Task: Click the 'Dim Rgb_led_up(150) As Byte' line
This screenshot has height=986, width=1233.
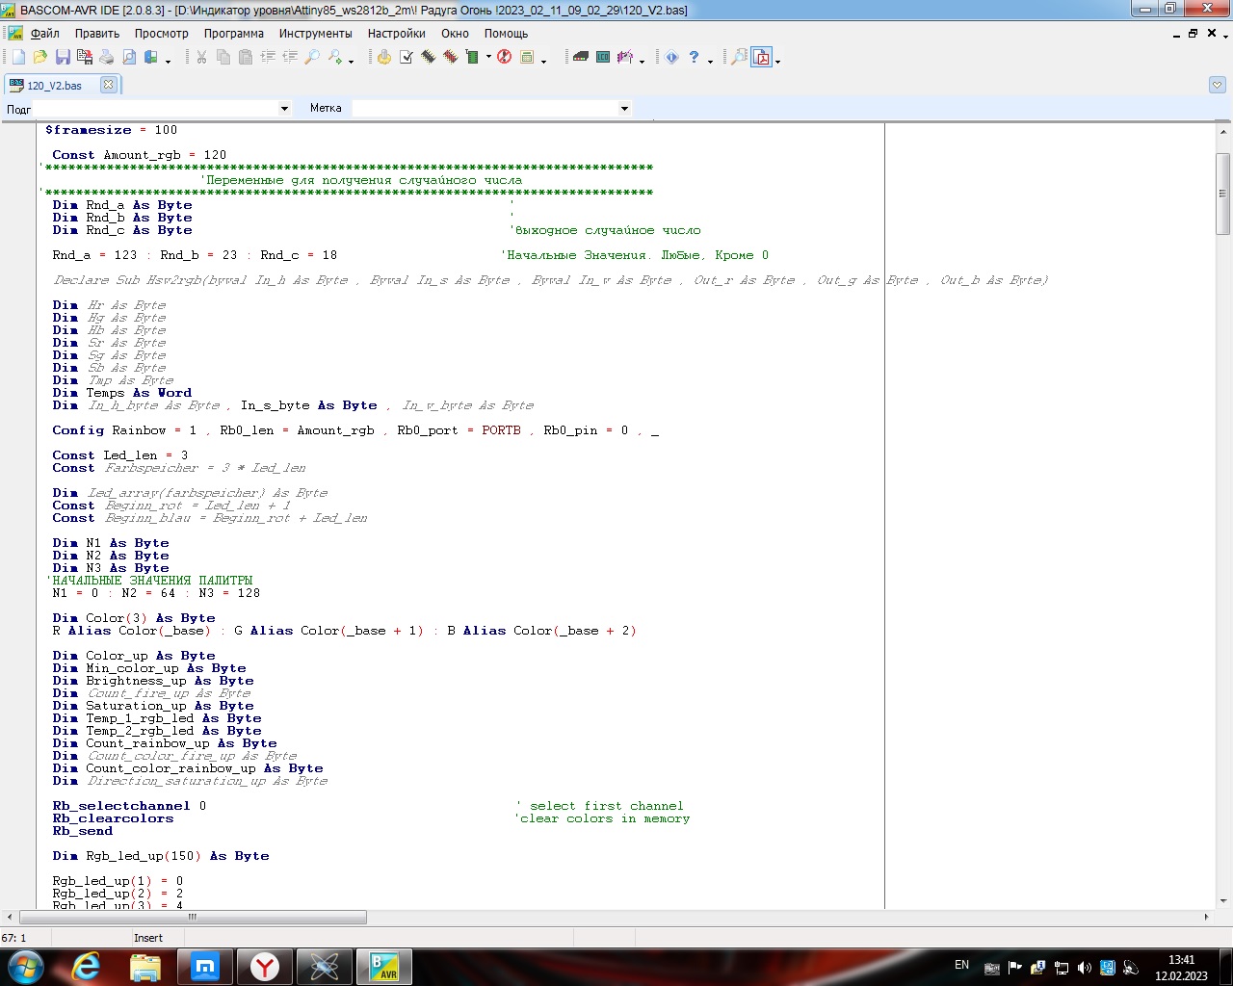Action: tap(161, 856)
